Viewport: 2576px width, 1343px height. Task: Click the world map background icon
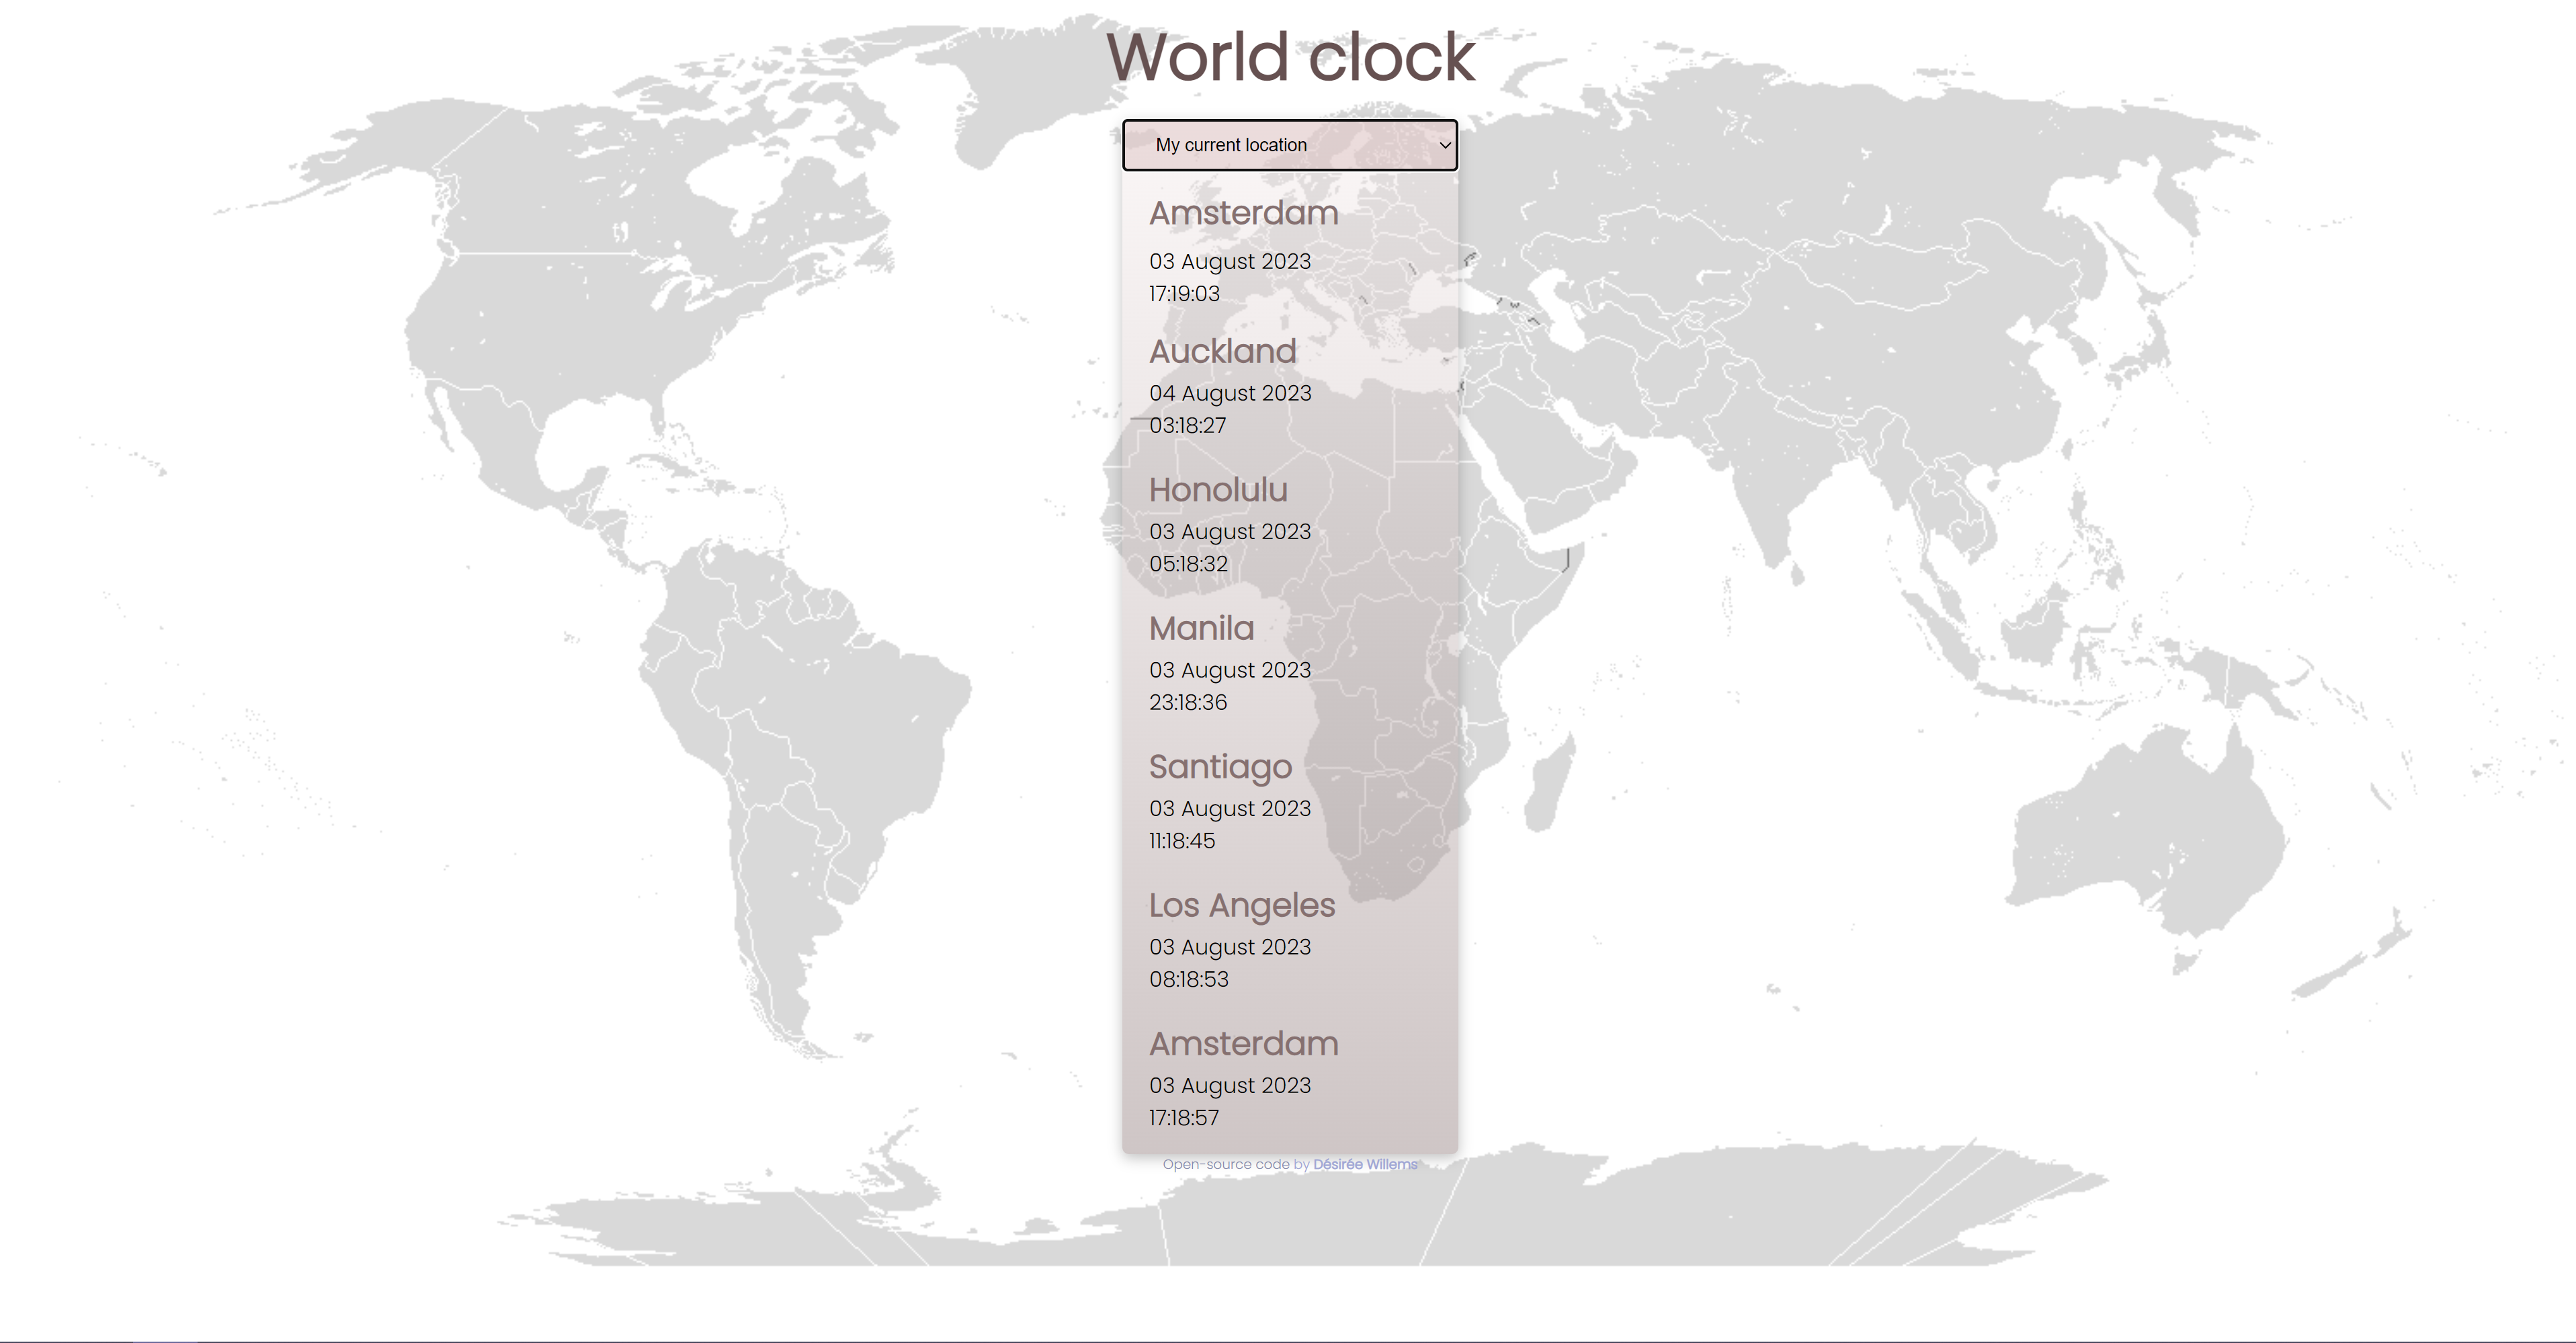point(1288,671)
